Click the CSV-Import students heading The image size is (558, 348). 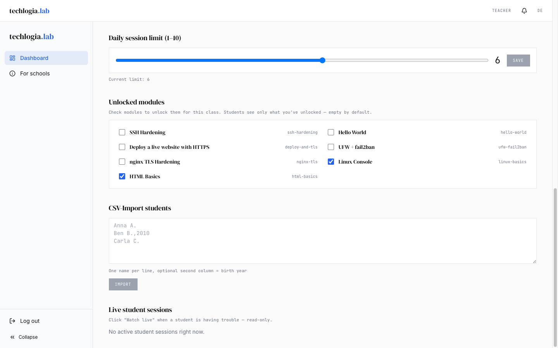[x=140, y=208]
